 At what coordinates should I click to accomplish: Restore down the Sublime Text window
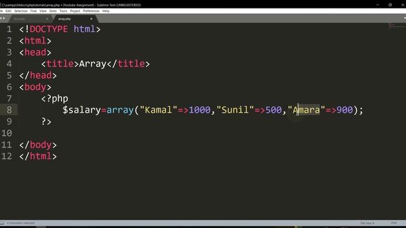point(390,4)
